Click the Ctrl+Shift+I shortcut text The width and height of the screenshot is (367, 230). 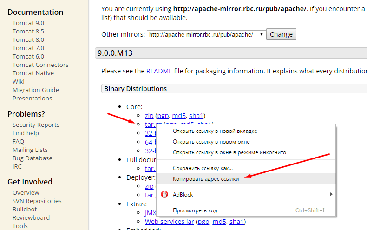(310, 210)
